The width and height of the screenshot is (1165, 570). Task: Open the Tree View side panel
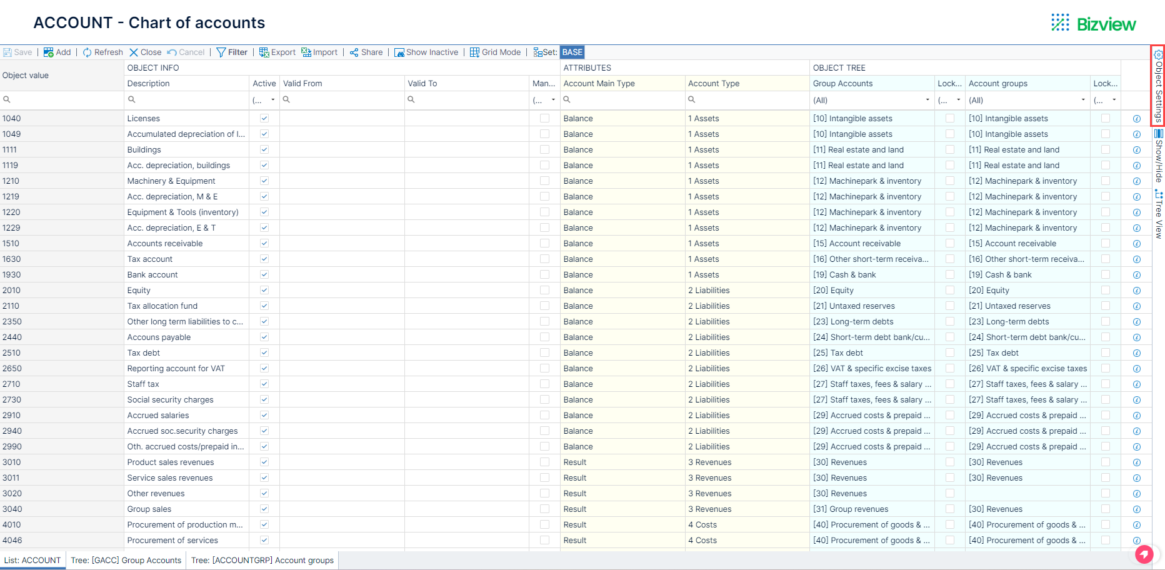tap(1158, 214)
